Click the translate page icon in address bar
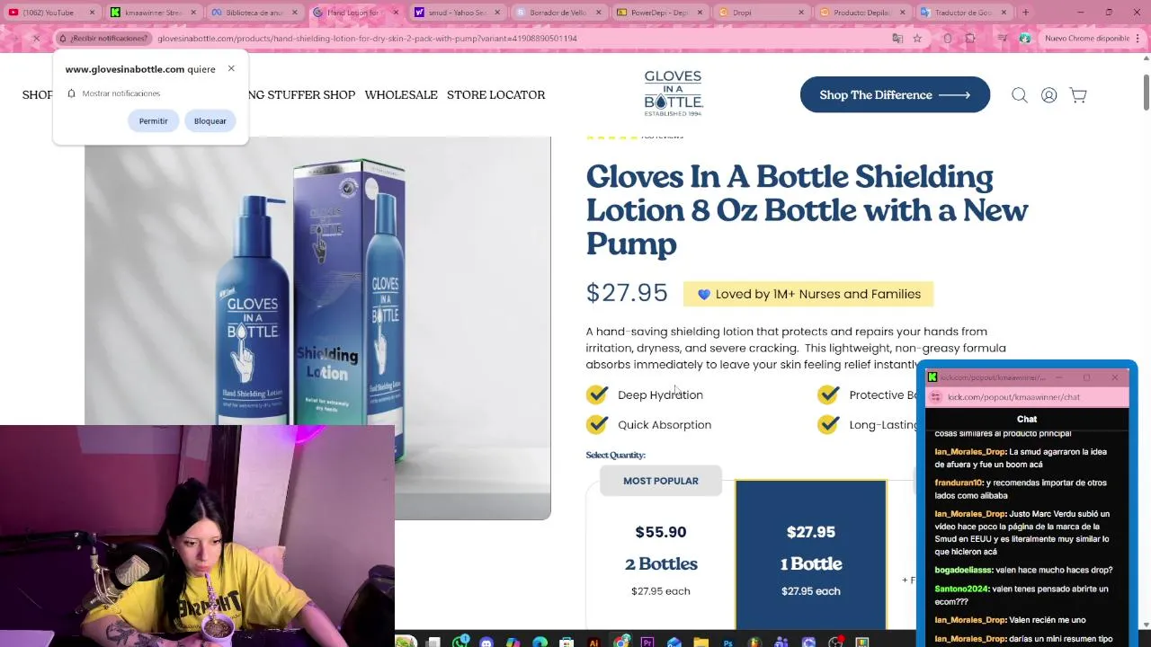The width and height of the screenshot is (1151, 647). tap(897, 39)
